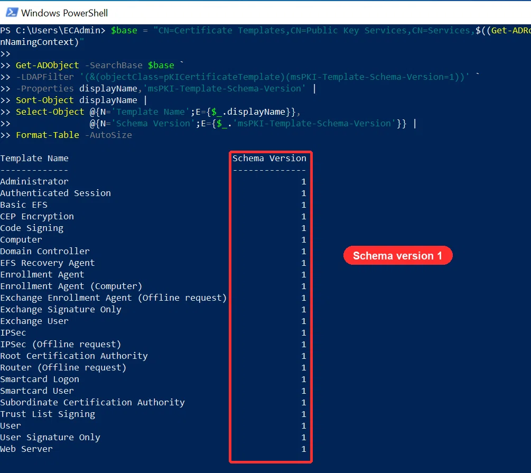
Task: Click the 'Template Name' column header
Action: coord(34,158)
